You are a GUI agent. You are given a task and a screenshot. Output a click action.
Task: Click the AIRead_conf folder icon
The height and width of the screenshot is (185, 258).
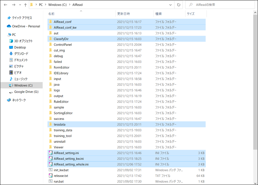pos(51,22)
